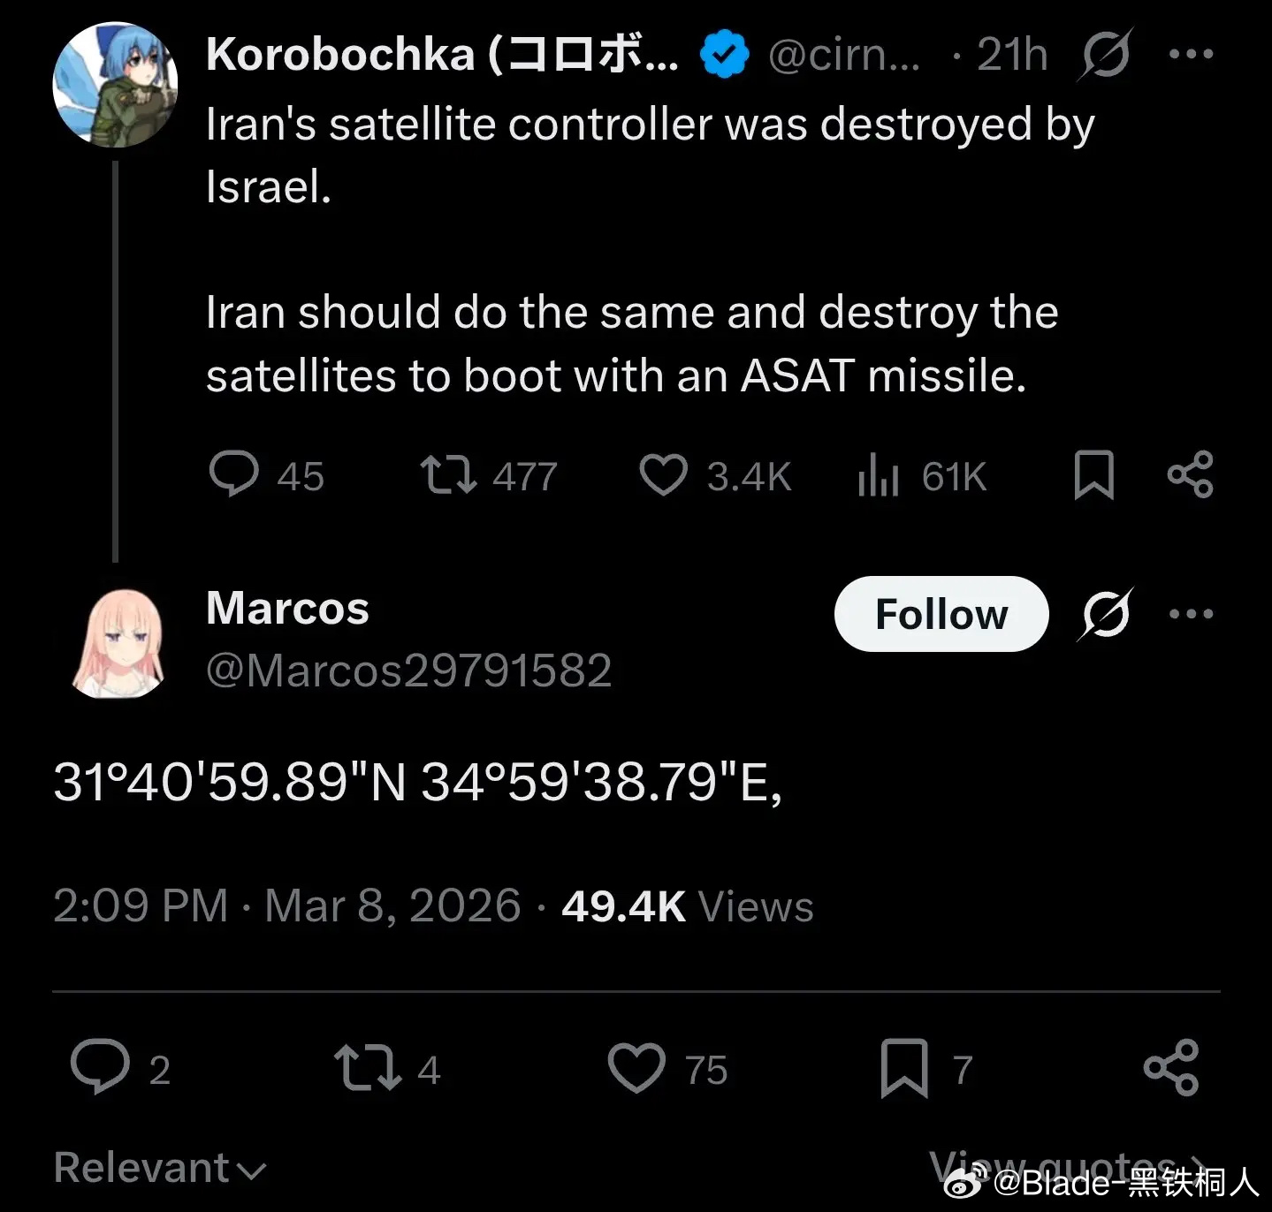The image size is (1272, 1212).
Task: Like Marcos's reply with 75 likes
Action: pyautogui.click(x=636, y=1067)
